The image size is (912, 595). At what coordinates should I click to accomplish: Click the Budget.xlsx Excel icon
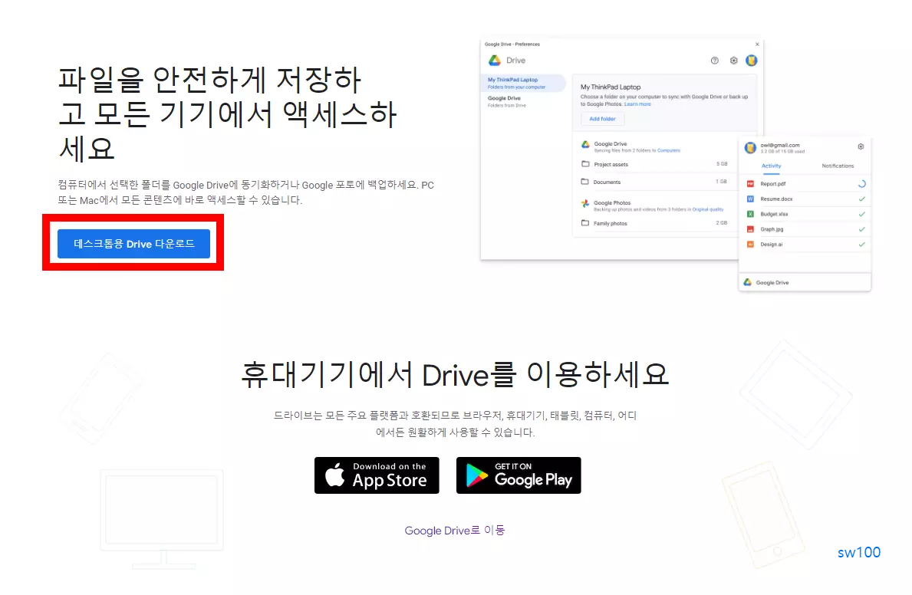[x=750, y=214]
